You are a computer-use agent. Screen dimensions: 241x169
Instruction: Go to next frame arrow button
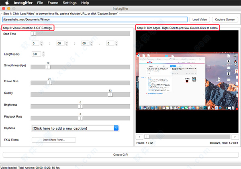tap(235, 137)
